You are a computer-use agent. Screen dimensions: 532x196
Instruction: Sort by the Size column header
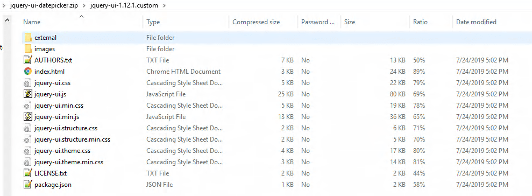(350, 22)
